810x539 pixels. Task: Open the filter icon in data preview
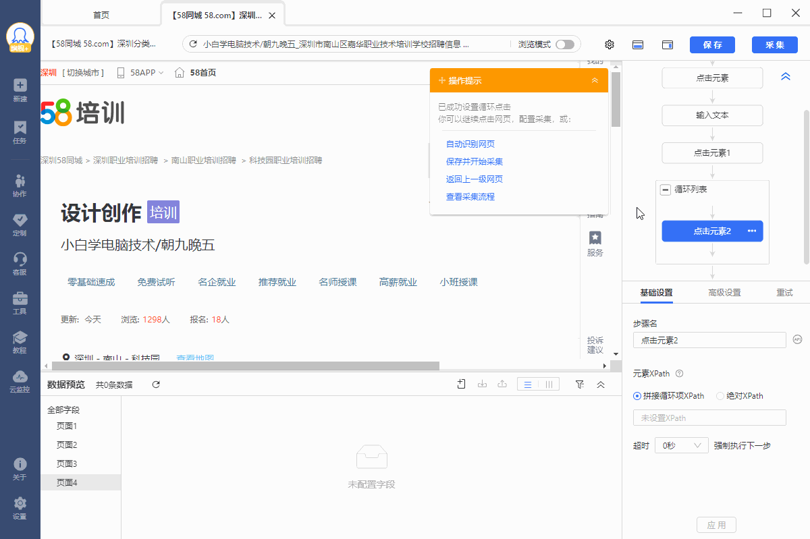580,384
